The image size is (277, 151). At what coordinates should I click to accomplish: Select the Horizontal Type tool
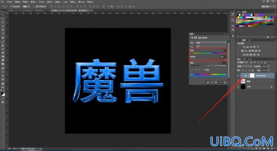(2, 72)
